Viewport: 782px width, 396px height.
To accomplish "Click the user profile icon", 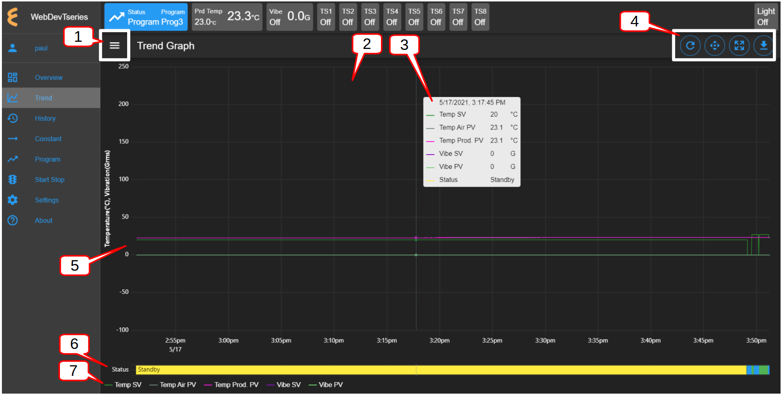I will (x=12, y=48).
